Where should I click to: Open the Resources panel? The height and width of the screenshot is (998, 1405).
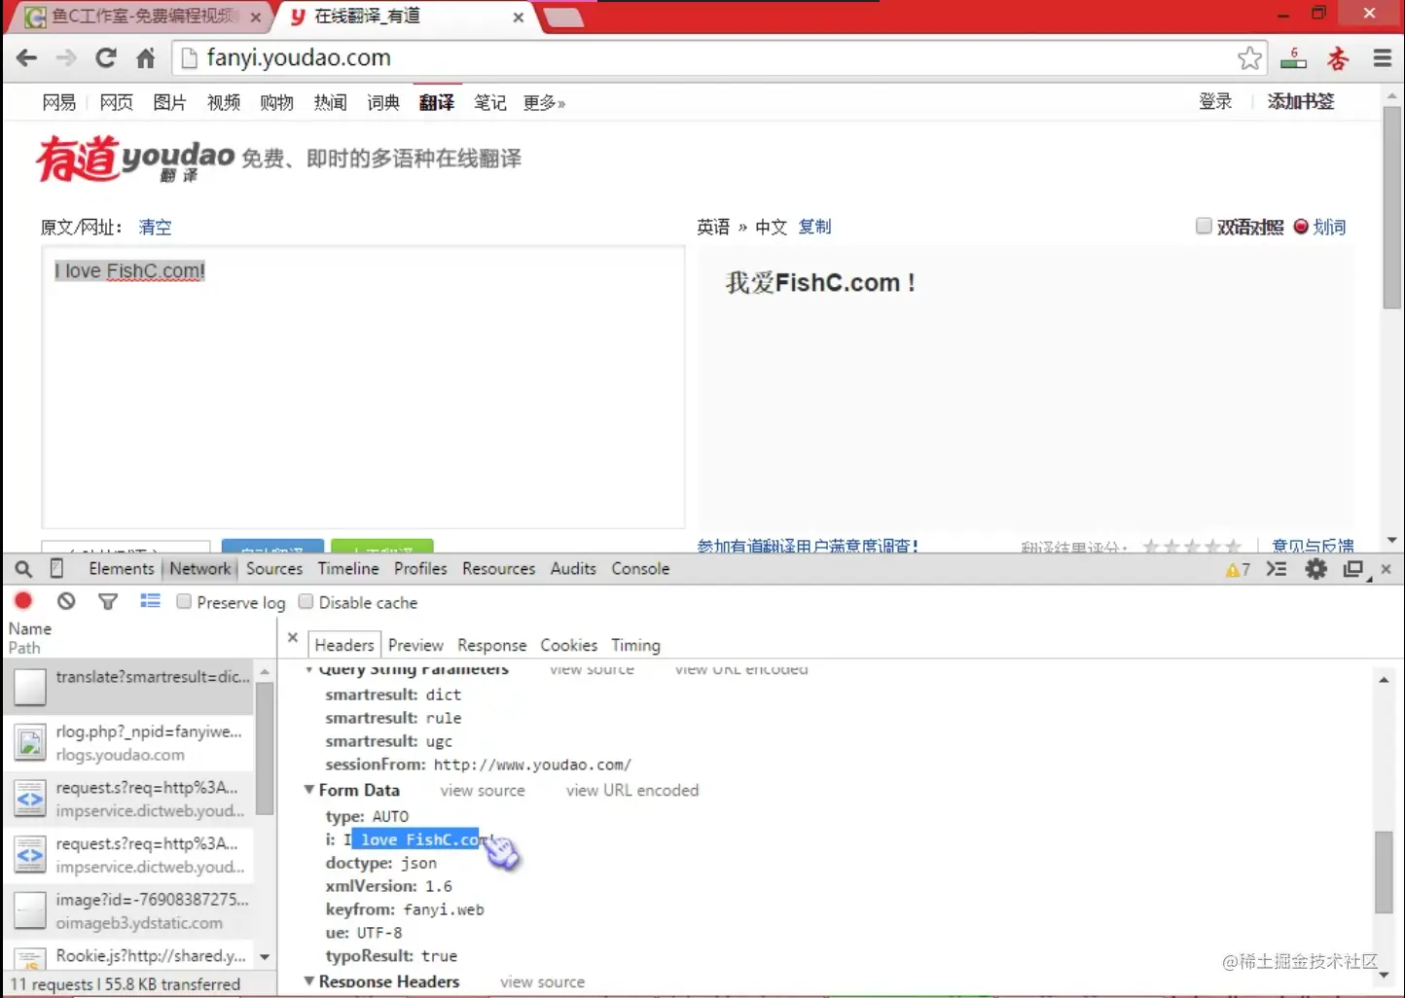(499, 569)
